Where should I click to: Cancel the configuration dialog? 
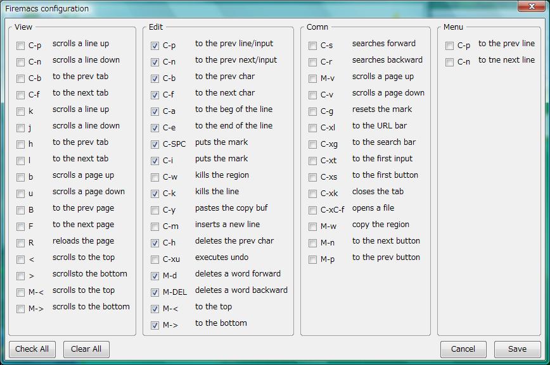(463, 349)
